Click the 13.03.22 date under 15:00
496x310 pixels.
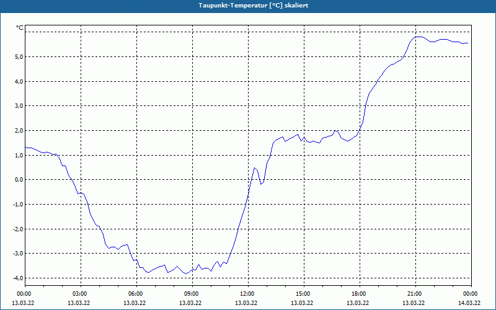pyautogui.click(x=302, y=303)
